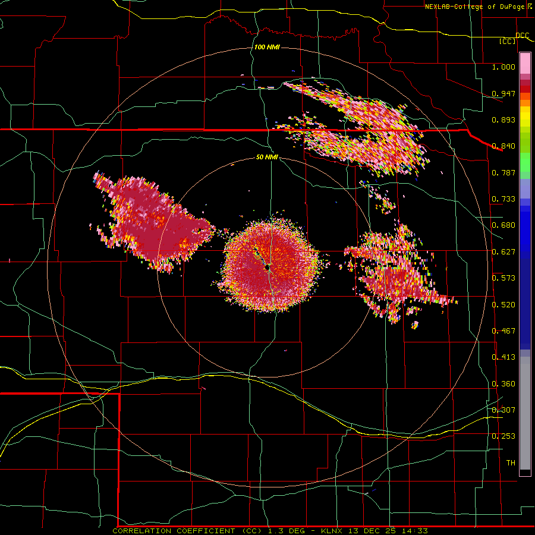Image resolution: width=535 pixels, height=535 pixels.
Task: Pick the light pink top color bar segment
Action: click(x=525, y=63)
